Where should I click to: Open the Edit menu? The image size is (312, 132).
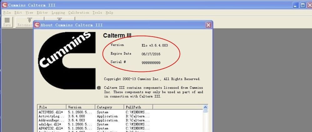pyautogui.click(x=18, y=13)
